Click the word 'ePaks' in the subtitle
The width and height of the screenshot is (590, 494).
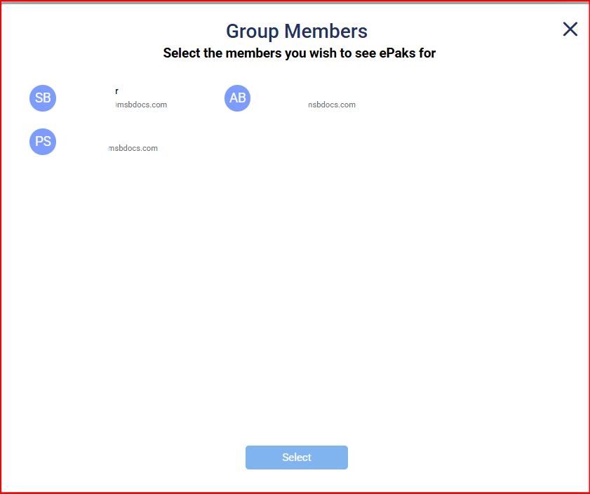point(396,53)
